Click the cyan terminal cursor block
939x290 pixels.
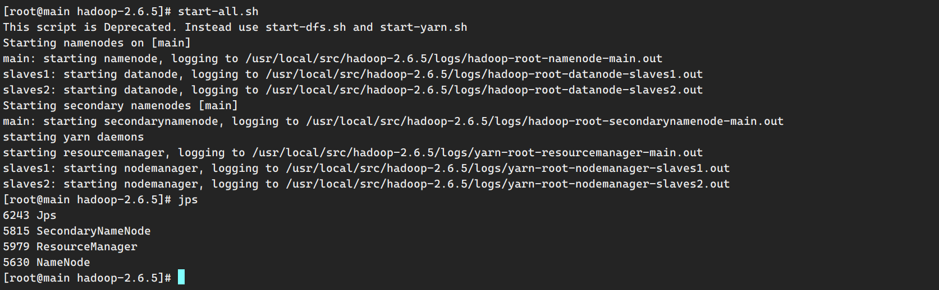click(x=181, y=277)
